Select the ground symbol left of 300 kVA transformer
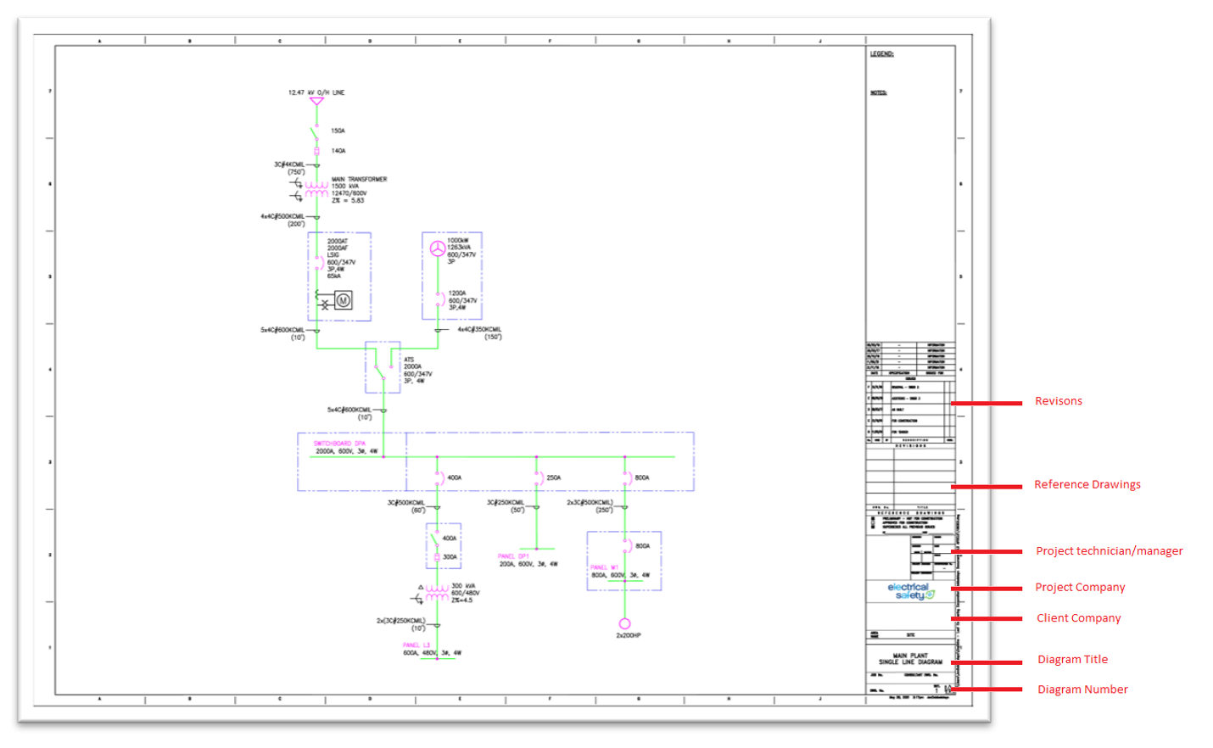This screenshot has height=748, width=1213. 416,600
